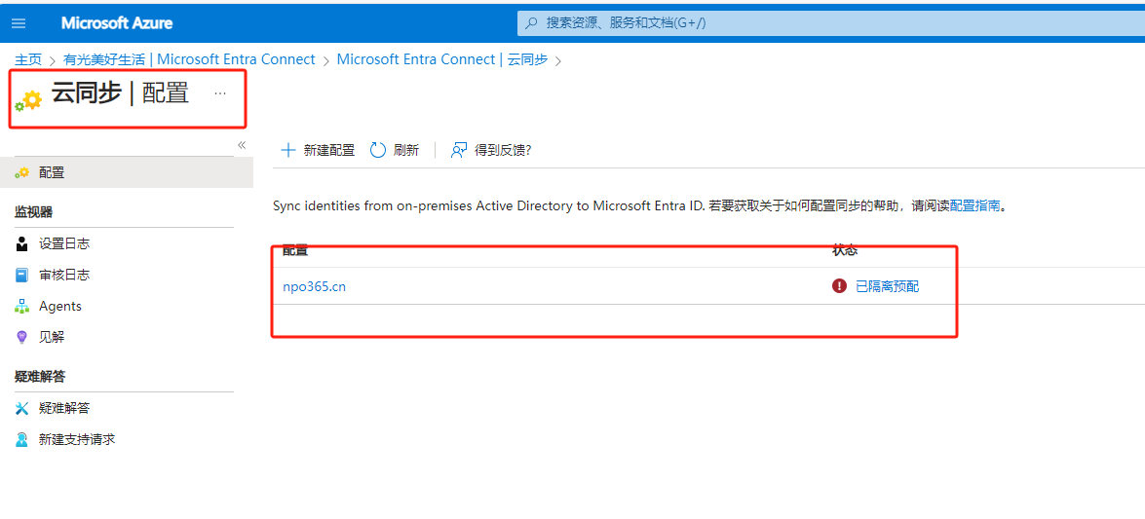Click the Agents network icon
1145x519 pixels.
click(x=21, y=307)
